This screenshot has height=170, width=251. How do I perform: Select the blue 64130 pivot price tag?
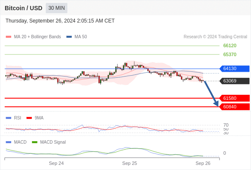tap(234, 68)
